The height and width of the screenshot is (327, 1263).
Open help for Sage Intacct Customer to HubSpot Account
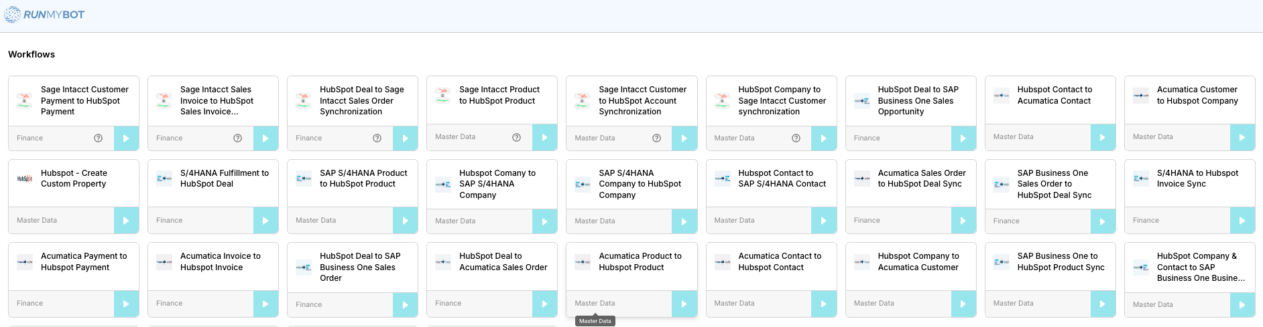point(656,138)
